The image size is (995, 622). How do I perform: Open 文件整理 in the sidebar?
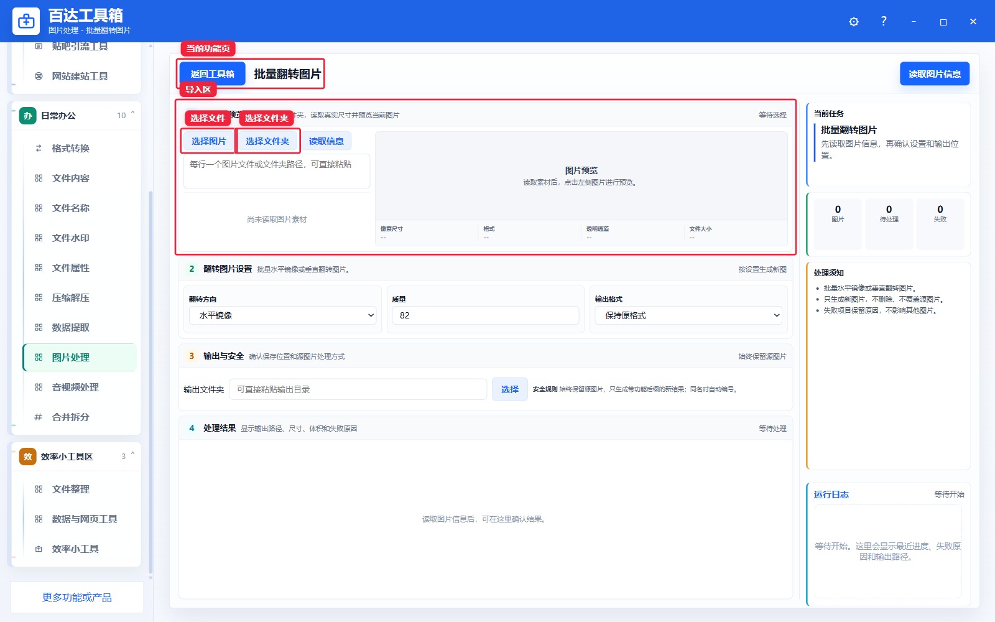80,489
